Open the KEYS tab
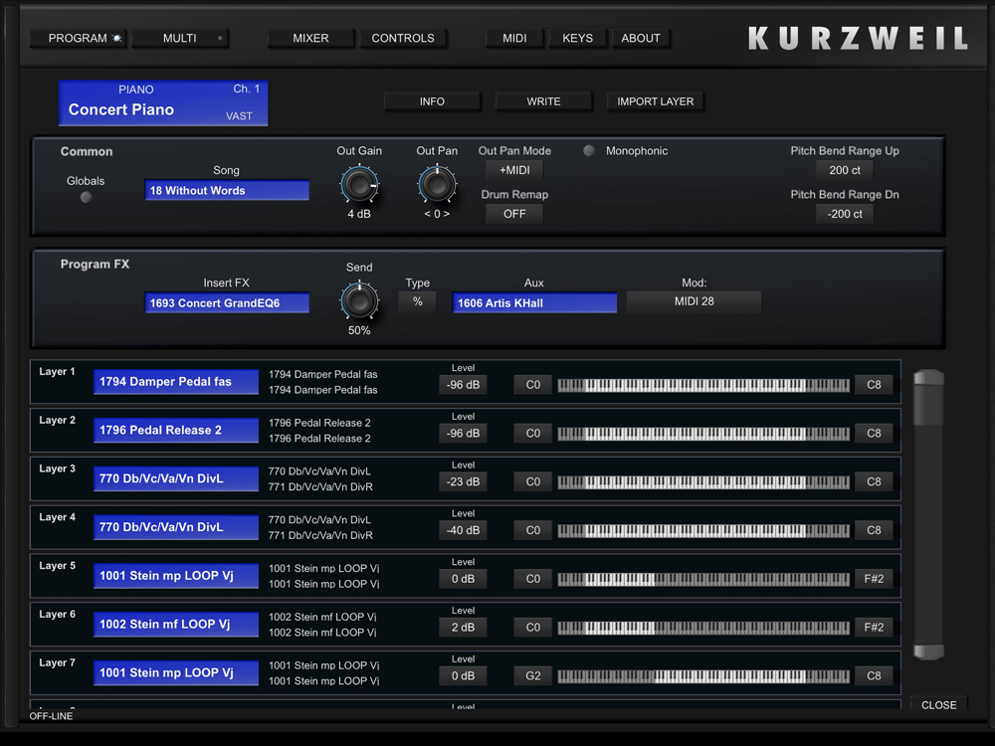This screenshot has width=995, height=746. (577, 38)
